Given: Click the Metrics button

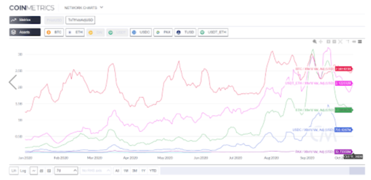Looking at the screenshot, I should pyautogui.click(x=25, y=20).
